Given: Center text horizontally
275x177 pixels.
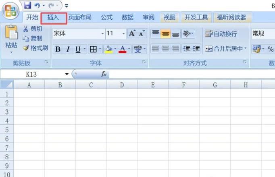Looking at the screenshot, I should click(165, 48).
